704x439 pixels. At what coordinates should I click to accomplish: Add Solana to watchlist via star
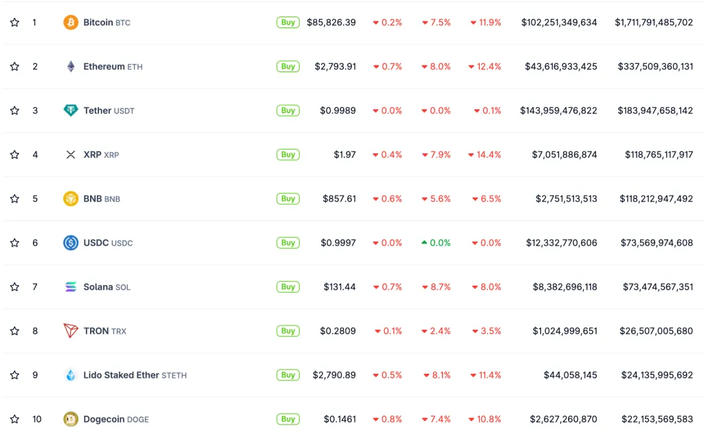(x=14, y=287)
